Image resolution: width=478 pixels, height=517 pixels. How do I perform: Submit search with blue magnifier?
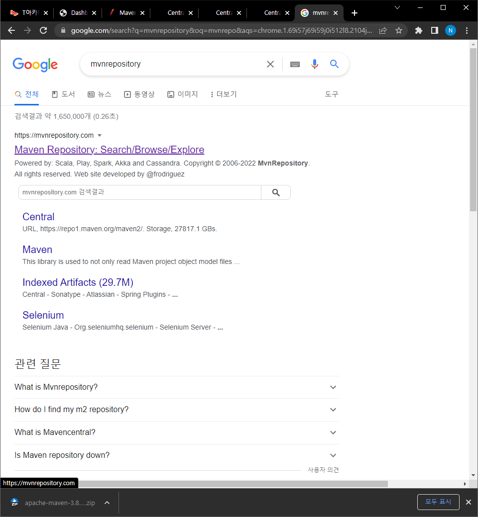(334, 64)
